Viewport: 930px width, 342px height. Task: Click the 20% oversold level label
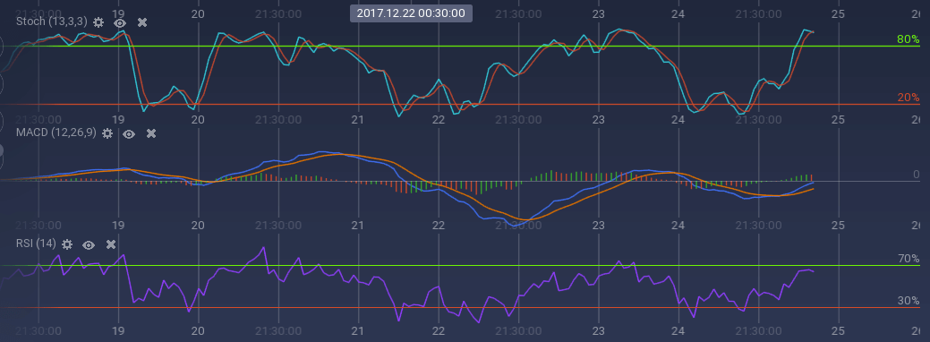pos(908,98)
